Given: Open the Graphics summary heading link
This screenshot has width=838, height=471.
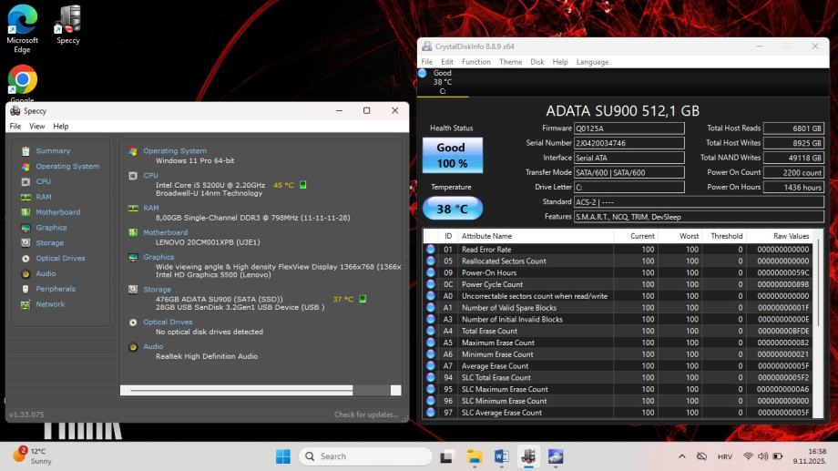Looking at the screenshot, I should click(x=158, y=257).
